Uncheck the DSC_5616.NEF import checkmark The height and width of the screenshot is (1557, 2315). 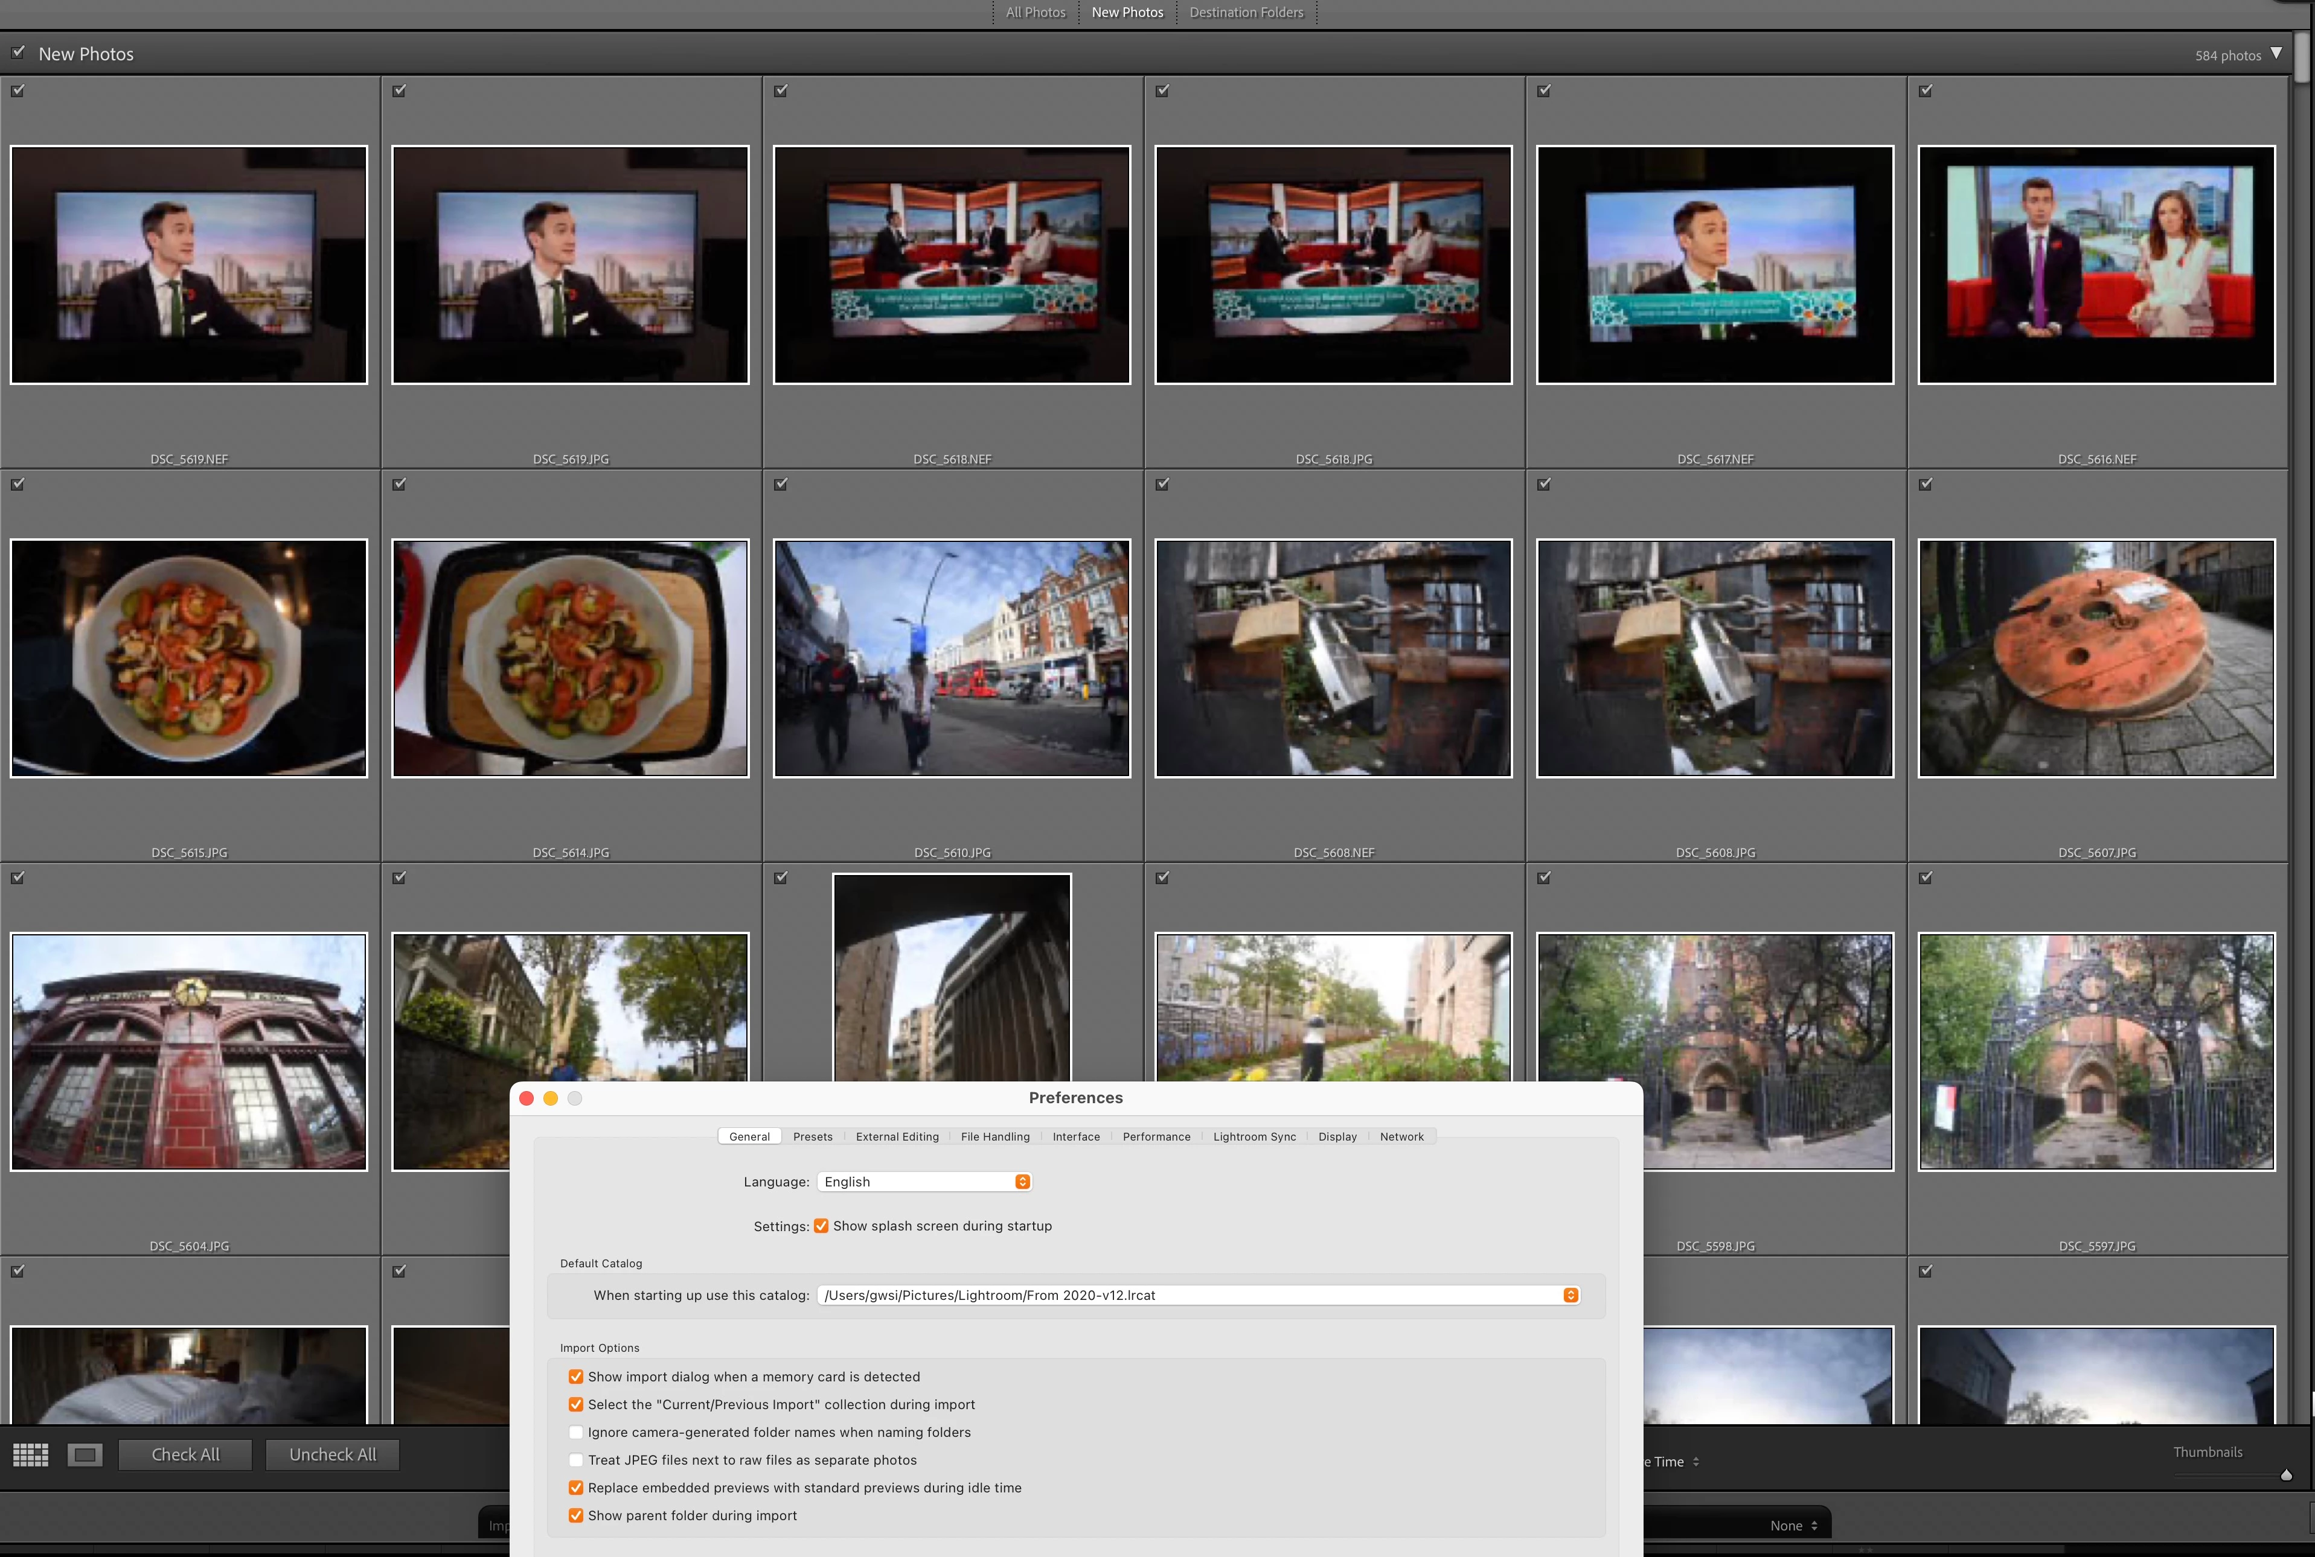pos(1926,91)
